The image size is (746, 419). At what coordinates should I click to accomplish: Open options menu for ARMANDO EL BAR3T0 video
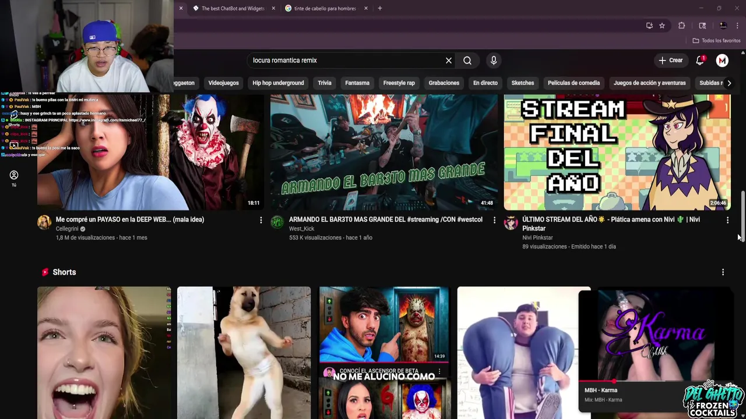(494, 220)
